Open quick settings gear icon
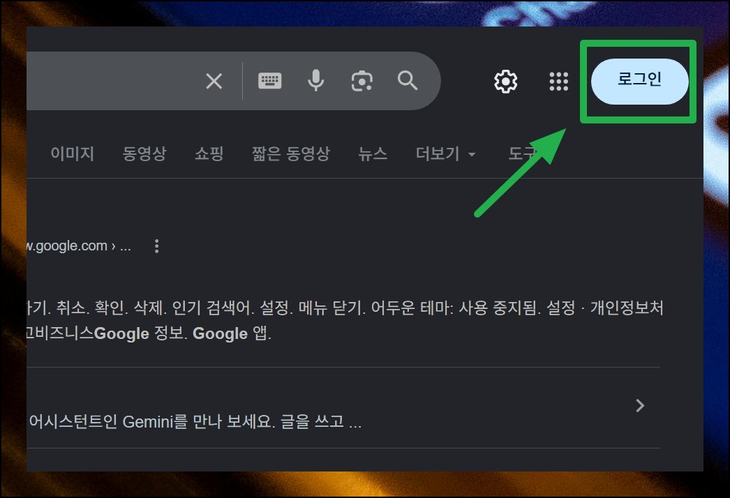The image size is (730, 498). pyautogui.click(x=505, y=82)
